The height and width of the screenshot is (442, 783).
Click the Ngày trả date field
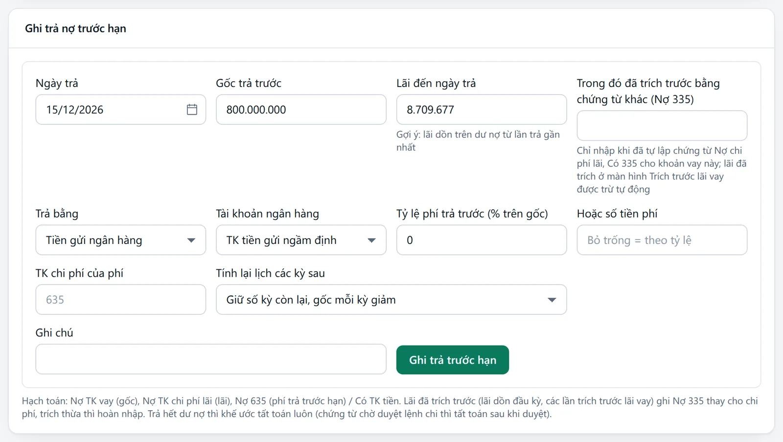120,110
